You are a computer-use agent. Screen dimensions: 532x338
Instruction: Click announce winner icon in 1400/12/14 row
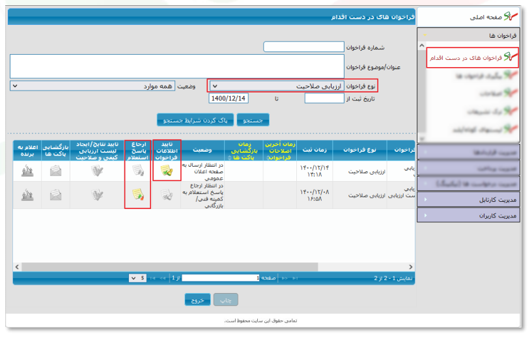(x=27, y=171)
